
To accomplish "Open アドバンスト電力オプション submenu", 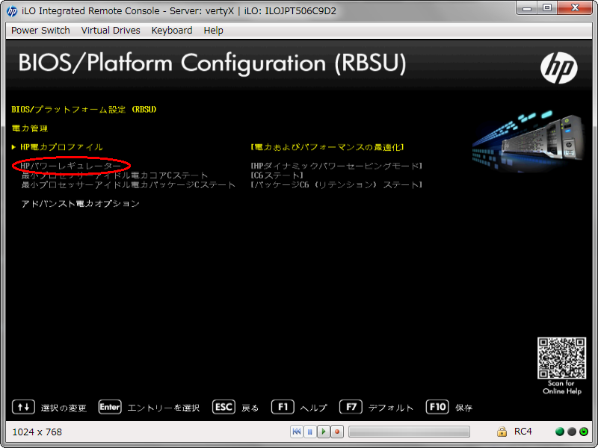I will 81,203.
